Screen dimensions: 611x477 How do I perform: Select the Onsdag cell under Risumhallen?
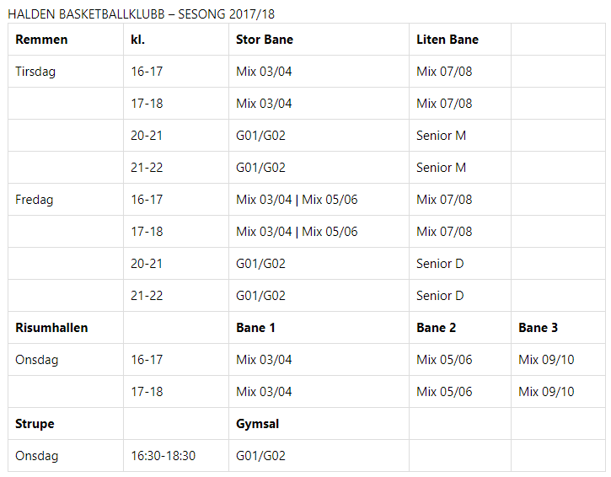pyautogui.click(x=36, y=360)
